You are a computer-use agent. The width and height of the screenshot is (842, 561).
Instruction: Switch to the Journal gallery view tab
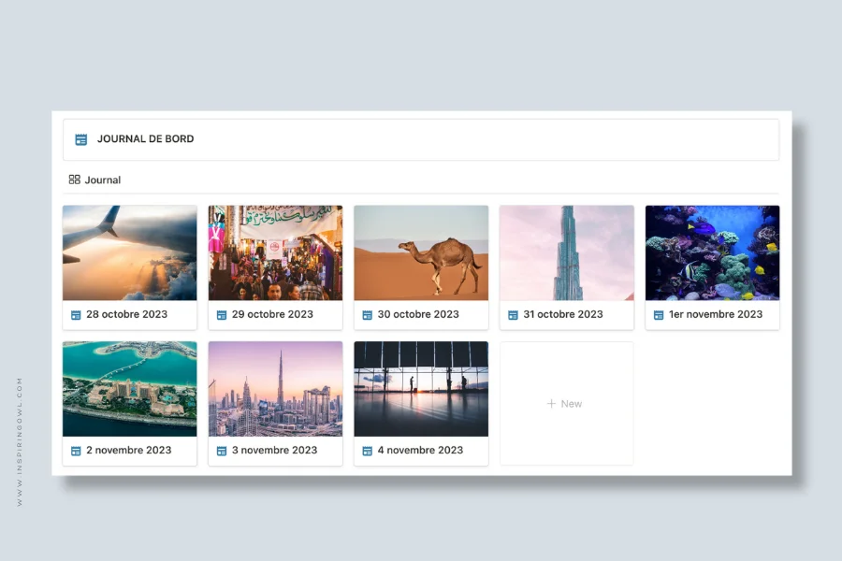[x=95, y=180]
